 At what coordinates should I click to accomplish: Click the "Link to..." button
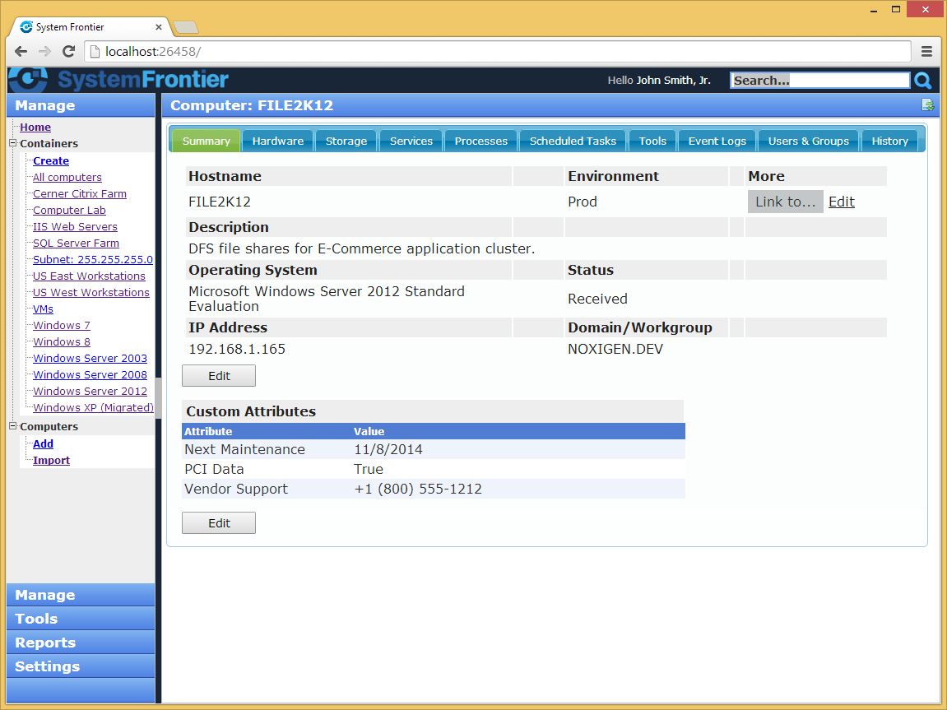coord(785,201)
